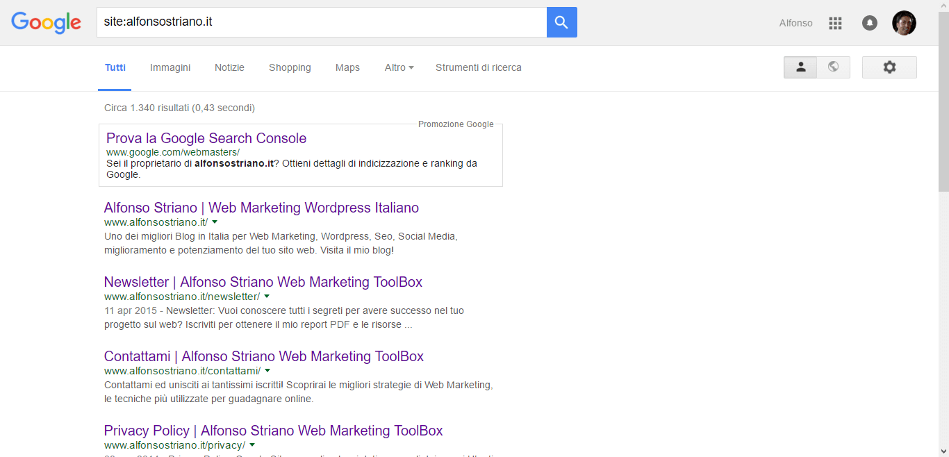Open the notifications bell

point(870,23)
